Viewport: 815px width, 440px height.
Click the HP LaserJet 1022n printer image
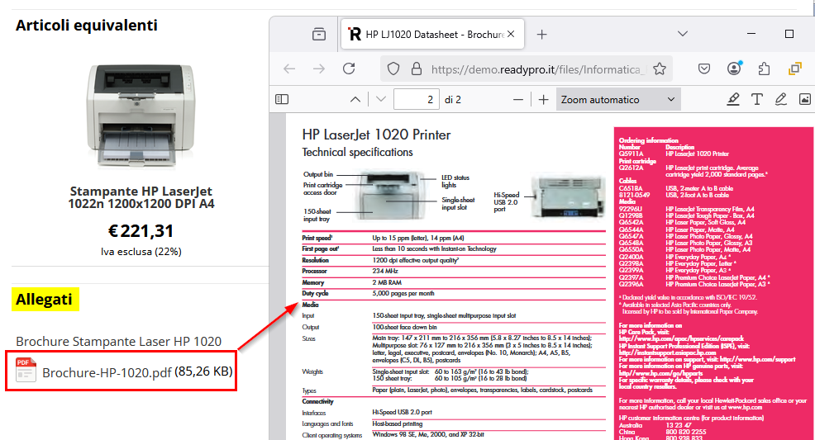(x=141, y=116)
